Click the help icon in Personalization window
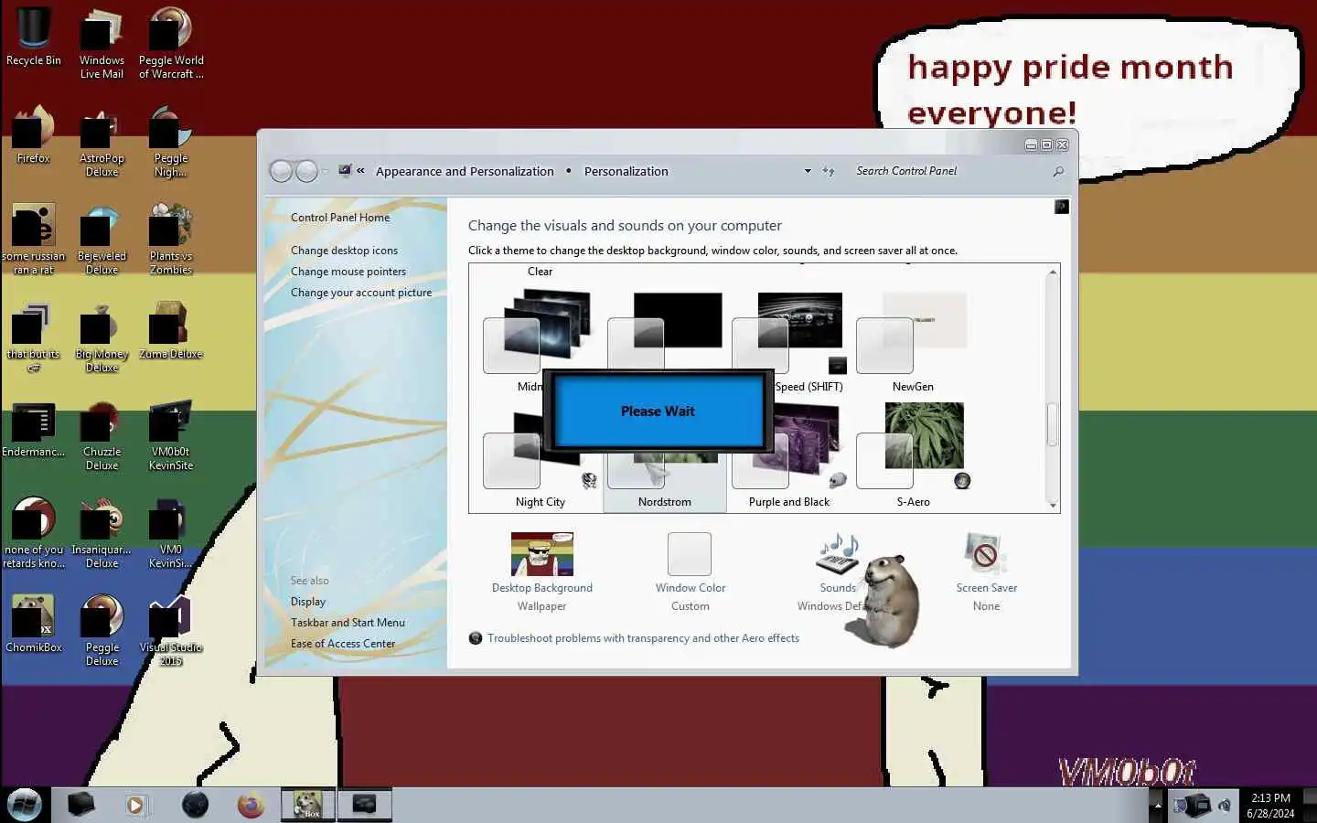The height and width of the screenshot is (823, 1317). 1061,207
